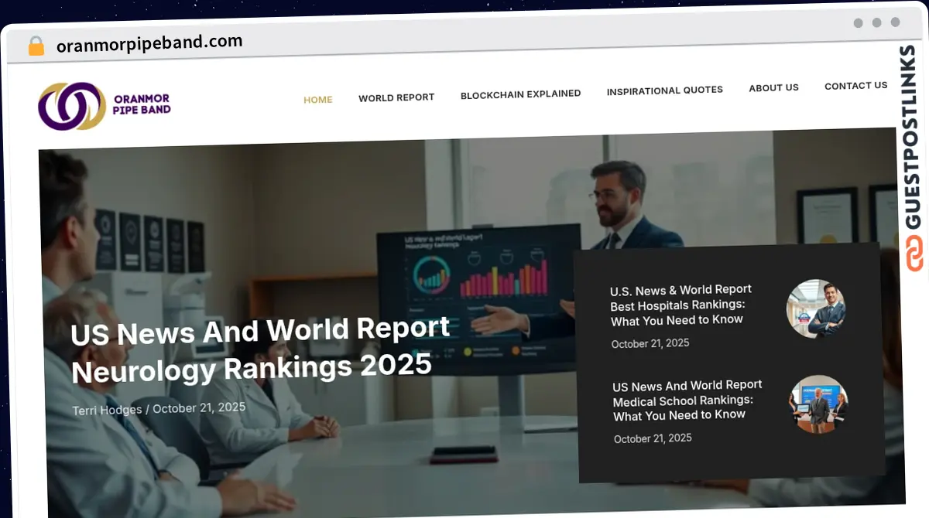This screenshot has width=929, height=518.
Task: Open the World Report menu item
Action: [396, 97]
